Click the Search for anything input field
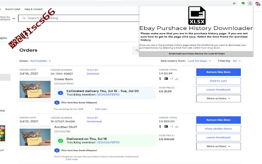262x164 pixels. tap(79, 18)
